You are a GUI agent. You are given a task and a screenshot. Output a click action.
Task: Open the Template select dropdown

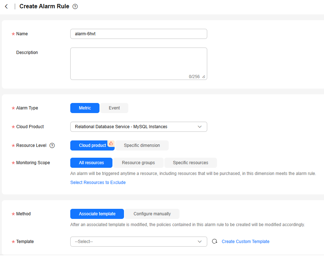(x=139, y=242)
